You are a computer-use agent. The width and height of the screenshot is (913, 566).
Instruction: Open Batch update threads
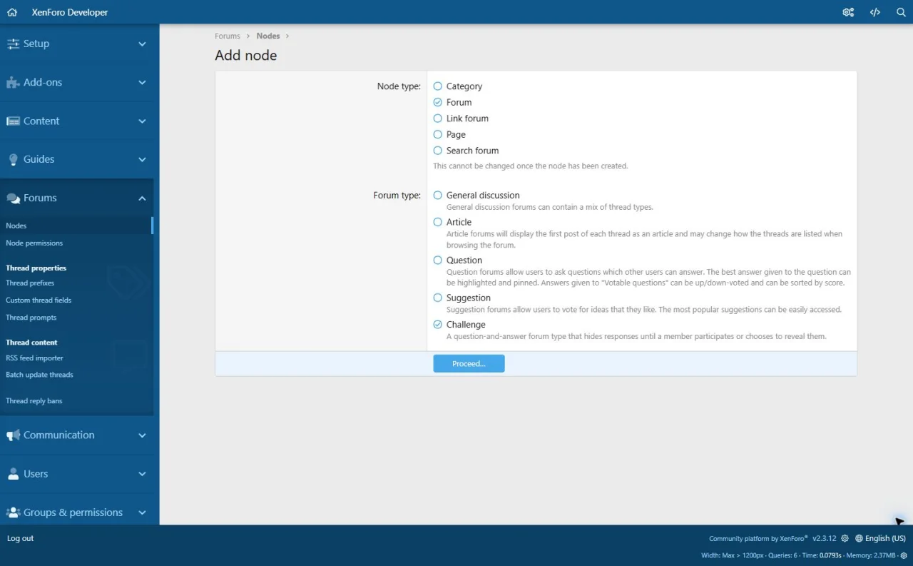[x=39, y=375]
